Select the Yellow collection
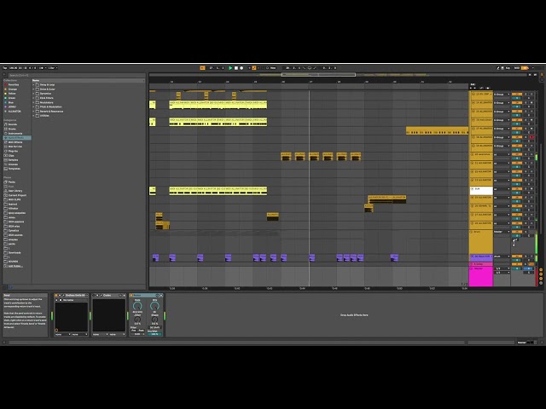 [x=12, y=94]
